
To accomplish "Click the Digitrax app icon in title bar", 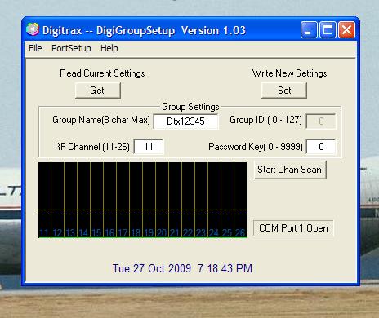I will (x=33, y=29).
